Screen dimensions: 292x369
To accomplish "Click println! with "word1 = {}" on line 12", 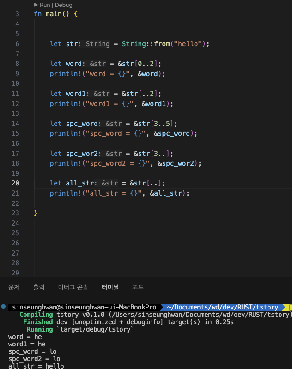I will 111,104.
